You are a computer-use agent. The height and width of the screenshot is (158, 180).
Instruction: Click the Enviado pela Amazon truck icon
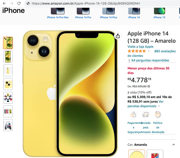145,114
